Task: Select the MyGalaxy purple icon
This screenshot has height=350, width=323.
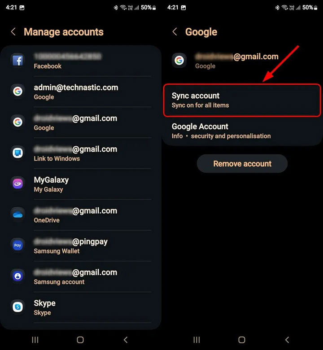Action: click(17, 184)
